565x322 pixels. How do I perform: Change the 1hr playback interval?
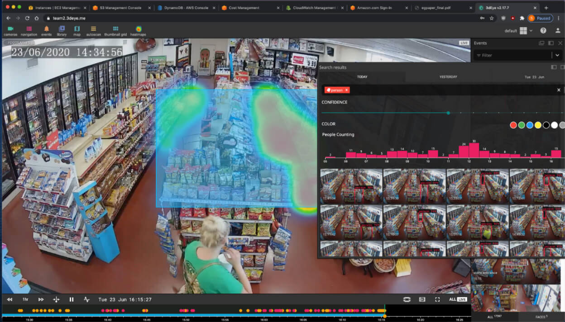25,299
